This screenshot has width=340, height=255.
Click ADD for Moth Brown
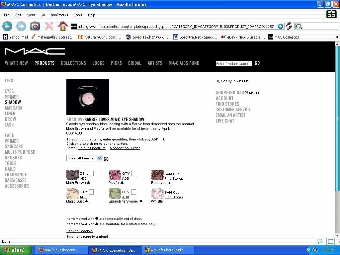(83, 178)
